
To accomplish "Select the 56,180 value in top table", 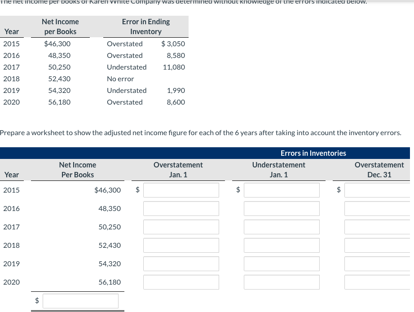I will [x=59, y=102].
